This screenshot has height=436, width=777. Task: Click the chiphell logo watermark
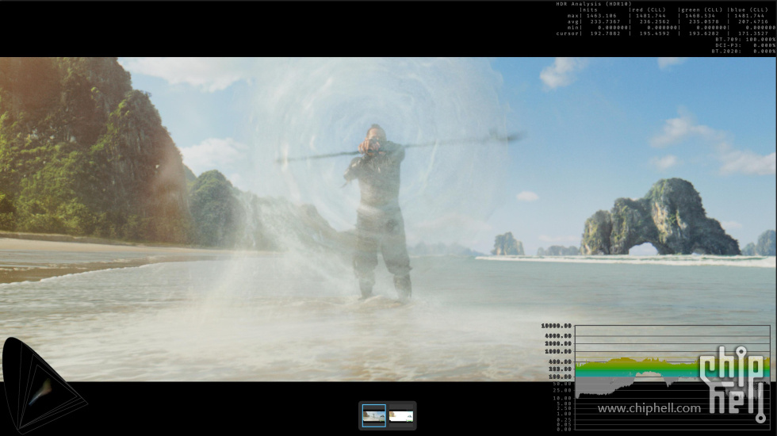733,379
